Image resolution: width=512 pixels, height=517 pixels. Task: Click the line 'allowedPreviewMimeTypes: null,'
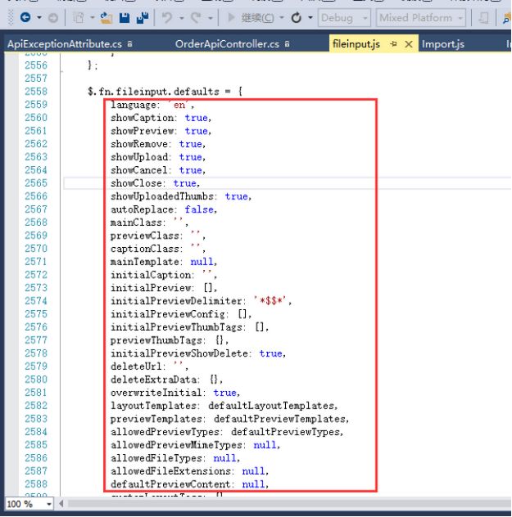196,445
